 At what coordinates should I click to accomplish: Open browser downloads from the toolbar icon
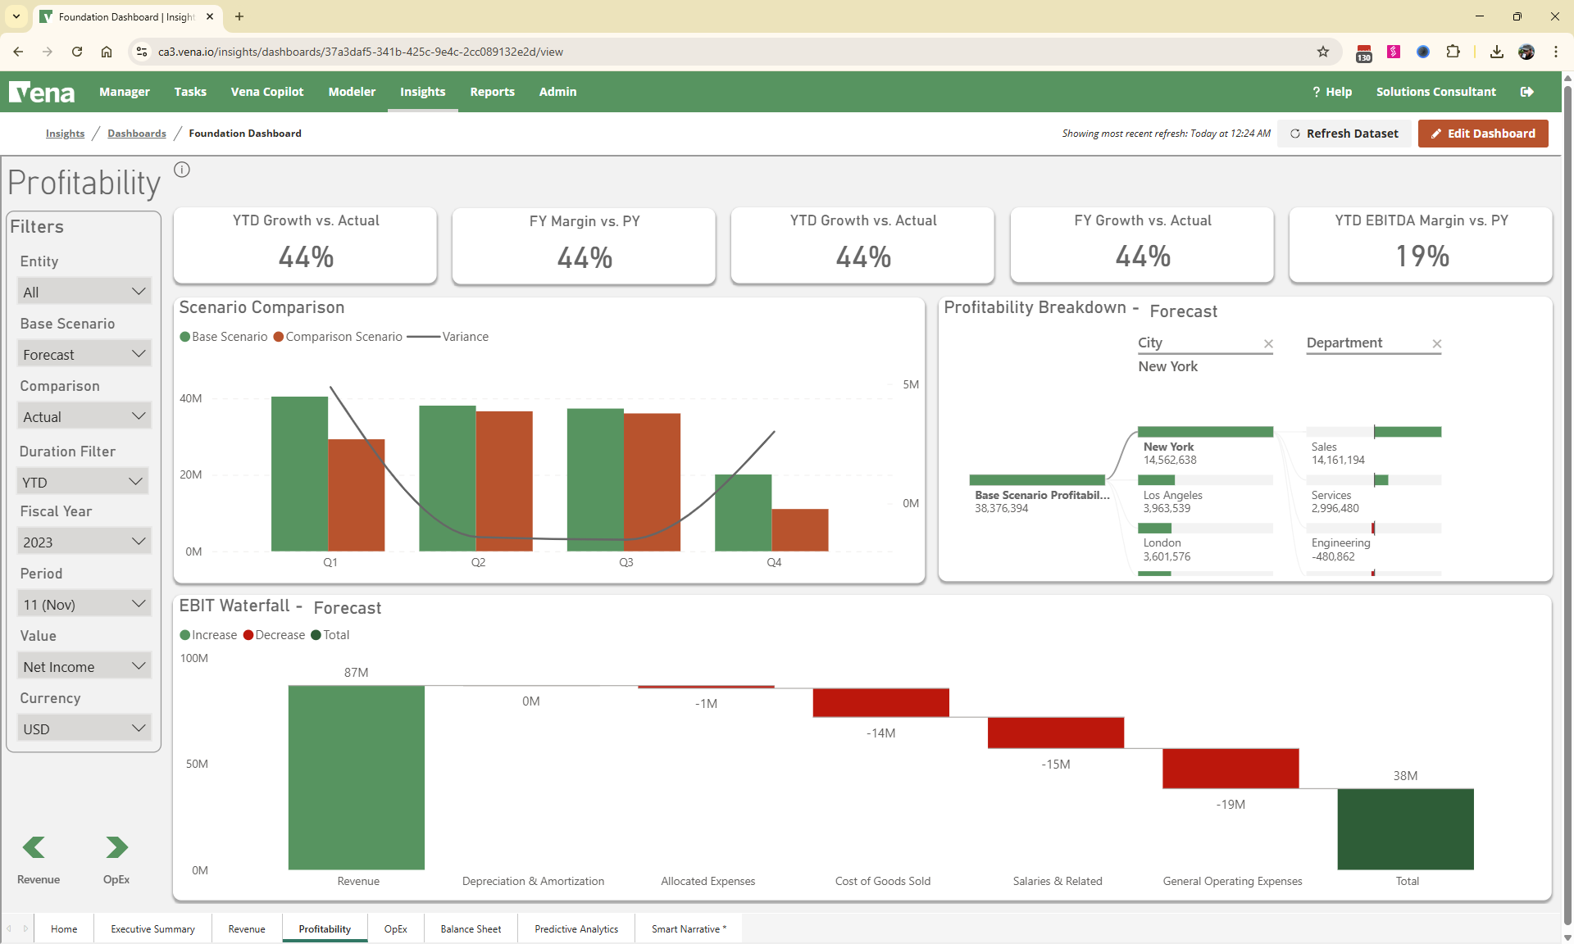tap(1496, 52)
